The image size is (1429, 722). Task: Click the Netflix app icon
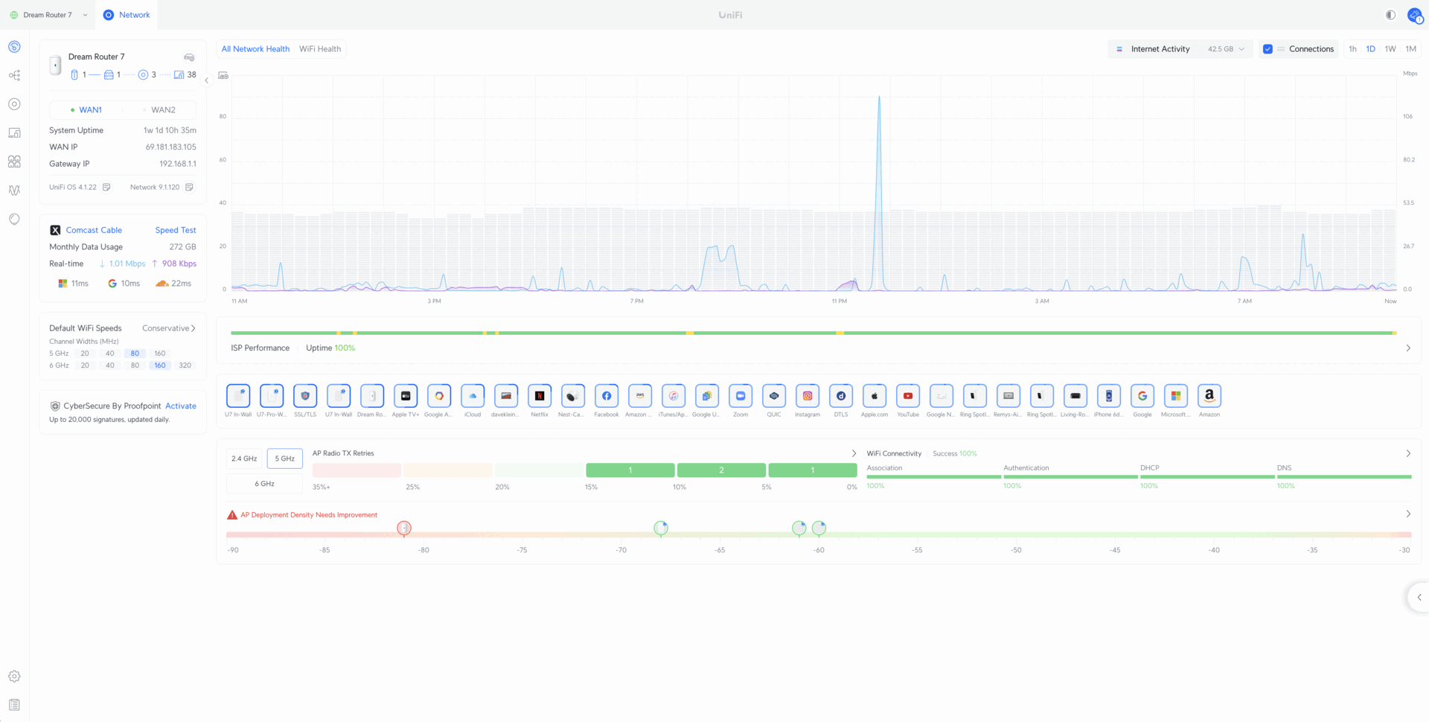coord(540,396)
